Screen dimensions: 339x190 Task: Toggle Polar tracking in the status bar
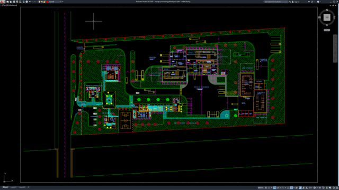(x=278, y=188)
